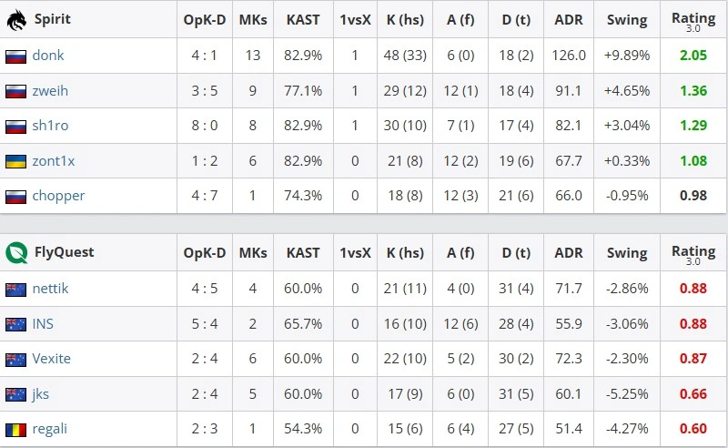The height and width of the screenshot is (448, 728).
Task: Click FlyQuest's Swing column header
Action: click(627, 253)
